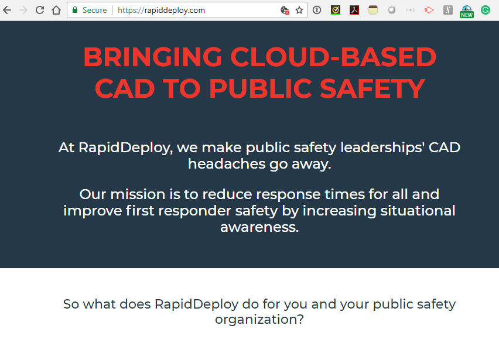Bookmark this page with the star
The height and width of the screenshot is (339, 499).
pyautogui.click(x=299, y=10)
